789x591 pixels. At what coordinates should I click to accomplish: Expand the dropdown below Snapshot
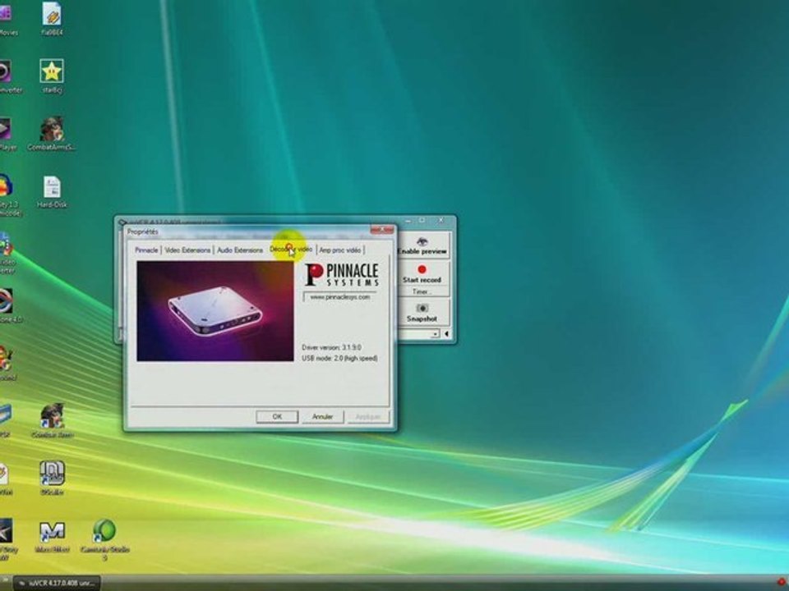(x=435, y=334)
